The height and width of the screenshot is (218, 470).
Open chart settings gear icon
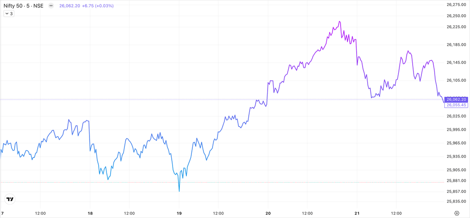pyautogui.click(x=457, y=213)
